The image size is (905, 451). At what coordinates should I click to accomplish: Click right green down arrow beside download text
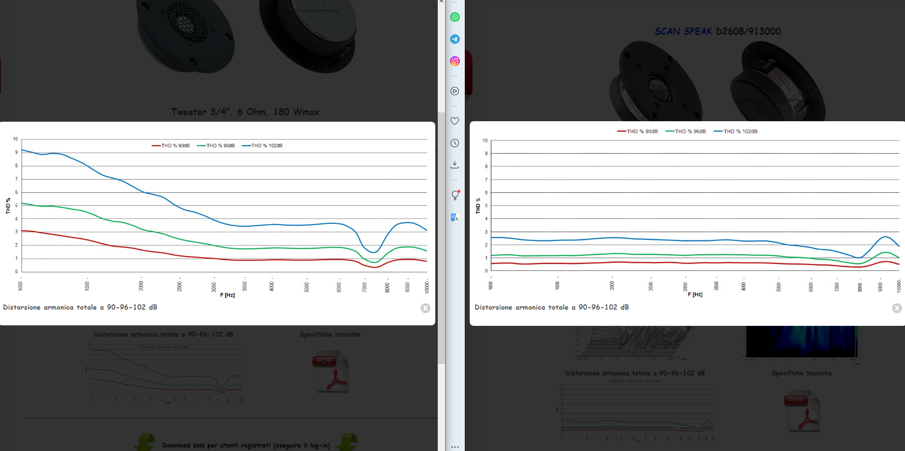click(x=346, y=442)
